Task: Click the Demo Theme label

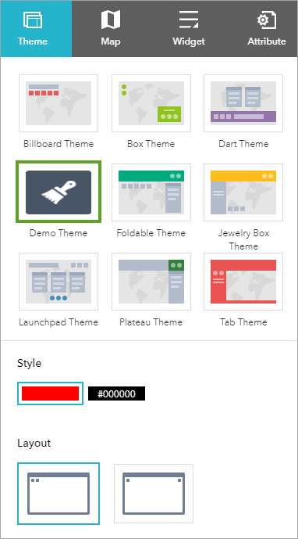Action: point(59,233)
